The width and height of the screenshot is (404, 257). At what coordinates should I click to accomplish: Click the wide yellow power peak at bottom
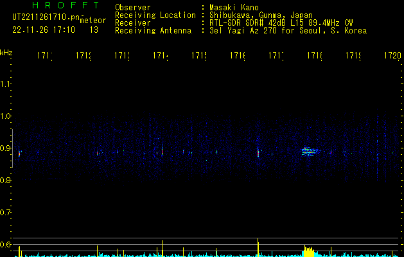(309, 251)
